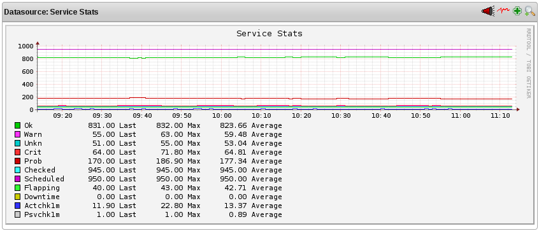Click the 1000 y-axis label
539x231 pixels.
coord(25,46)
